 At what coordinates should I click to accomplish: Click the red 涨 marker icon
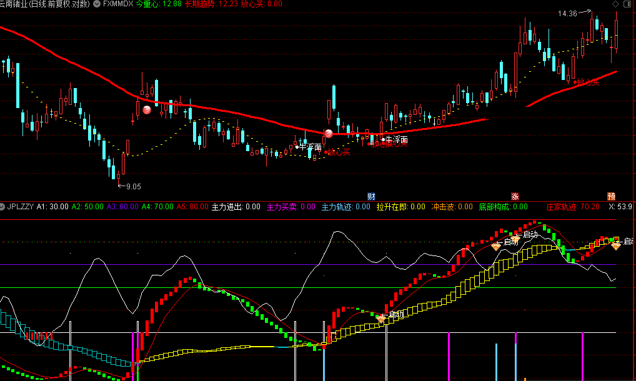click(x=515, y=197)
